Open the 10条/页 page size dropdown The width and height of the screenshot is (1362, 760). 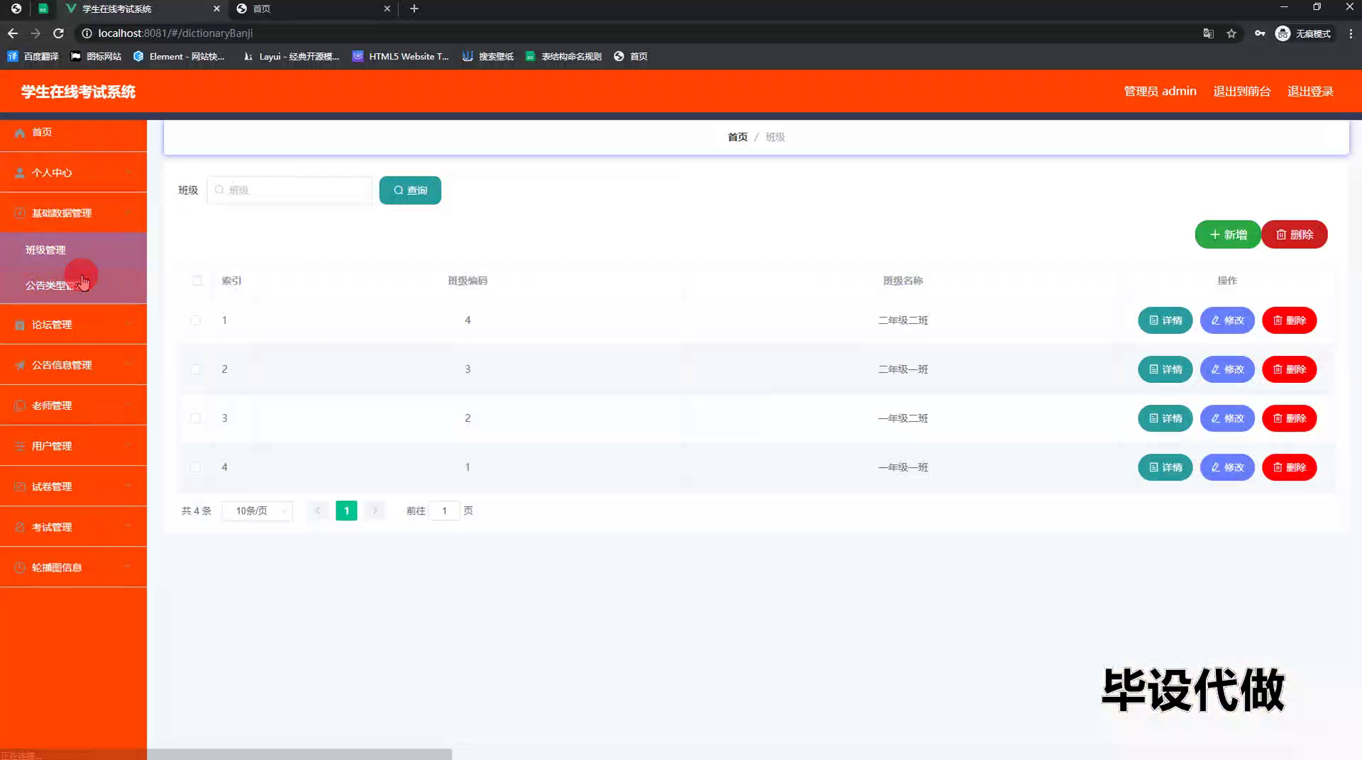point(258,510)
